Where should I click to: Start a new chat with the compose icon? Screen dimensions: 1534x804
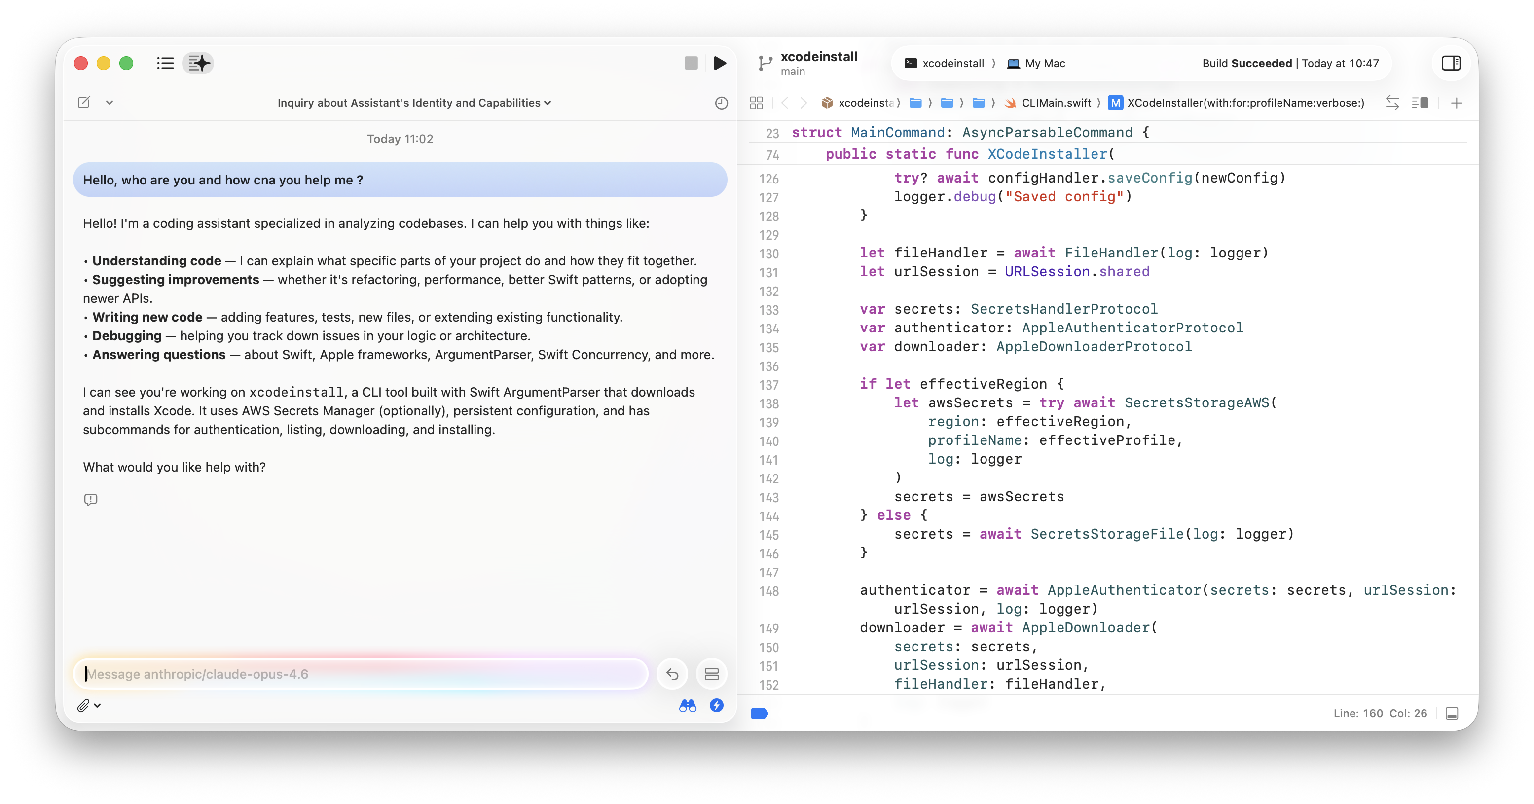click(x=83, y=103)
